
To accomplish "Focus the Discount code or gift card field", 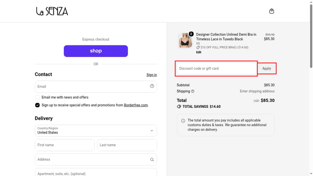I will coord(216,68).
